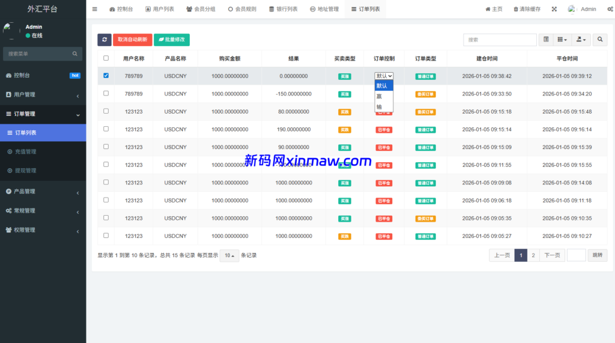Uncheck the row with time 09:38:42
This screenshot has height=343, width=615.
[106, 75]
